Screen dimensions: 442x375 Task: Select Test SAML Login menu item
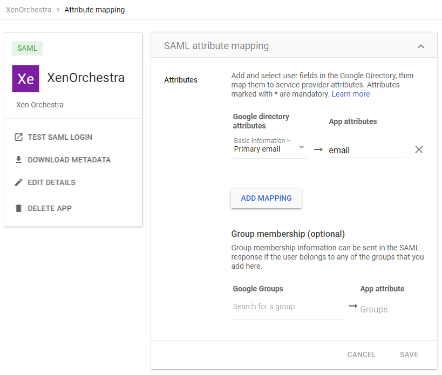pos(60,137)
